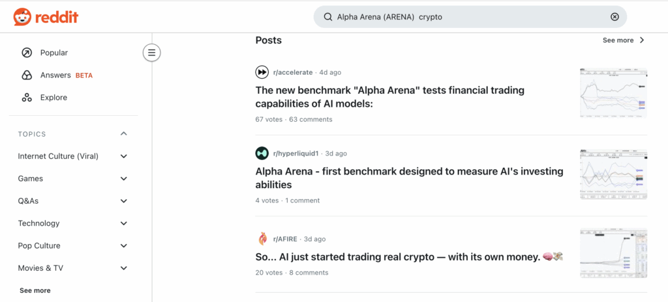
Task: Open the Explore icon in sidebar
Action: coord(27,98)
